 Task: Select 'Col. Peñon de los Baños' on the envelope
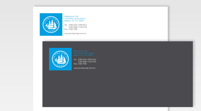point(84,53)
